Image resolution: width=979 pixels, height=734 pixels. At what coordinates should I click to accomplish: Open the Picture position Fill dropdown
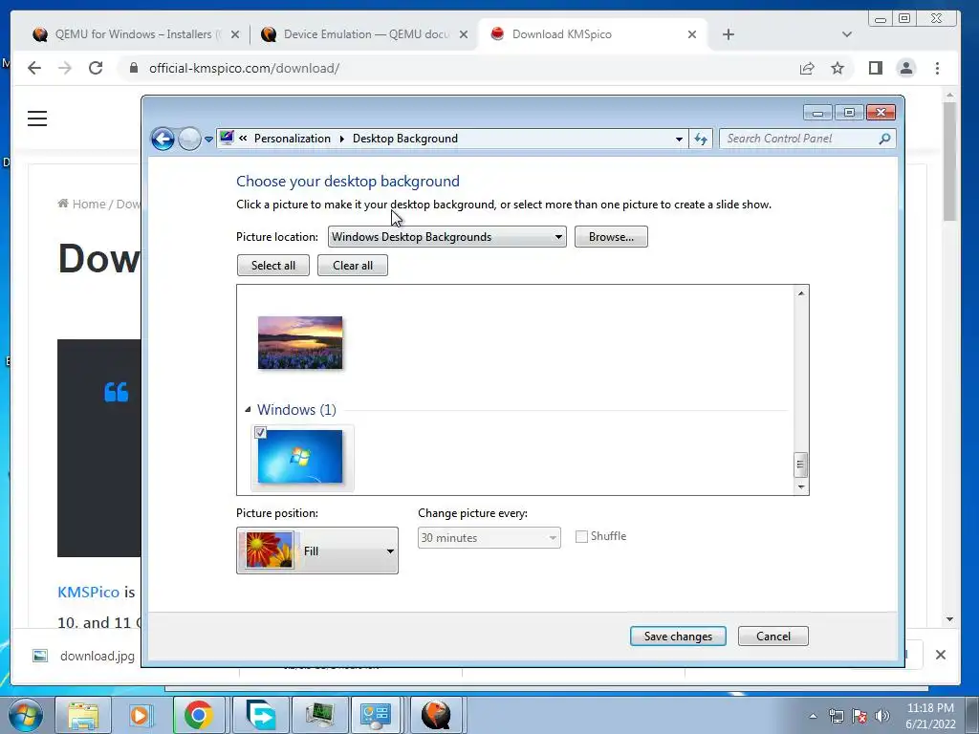click(317, 550)
